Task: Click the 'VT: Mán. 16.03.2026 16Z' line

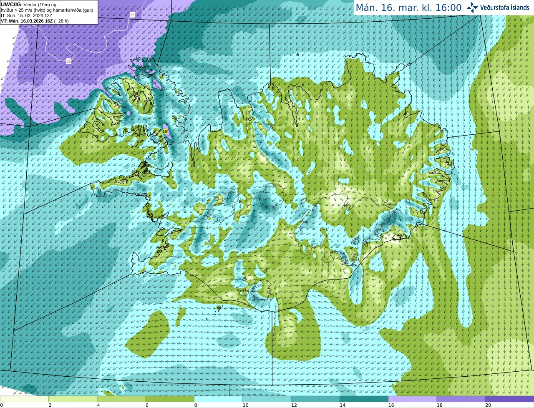Action: coord(35,21)
